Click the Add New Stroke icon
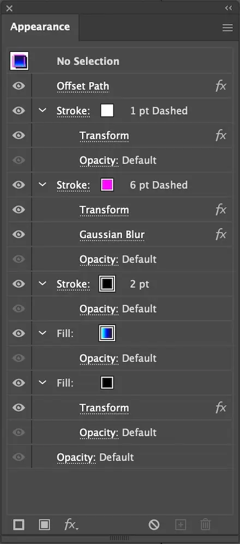Image resolution: width=240 pixels, height=544 pixels. point(19,524)
